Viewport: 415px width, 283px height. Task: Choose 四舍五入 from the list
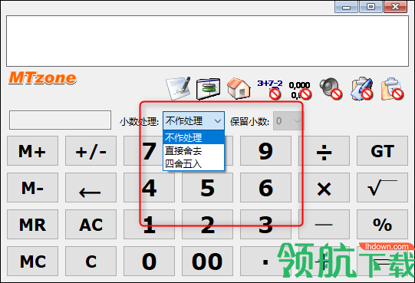194,164
